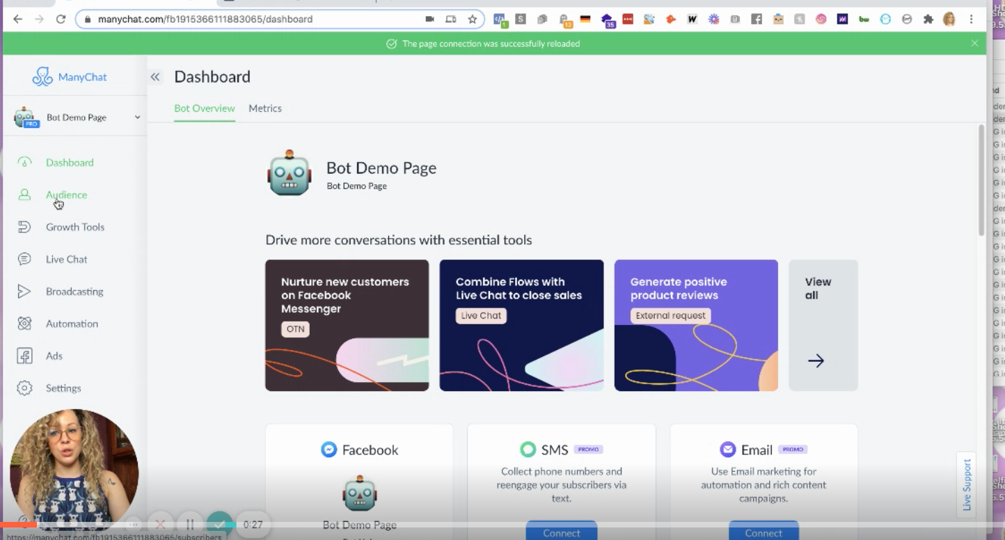Image resolution: width=1005 pixels, height=540 pixels.
Task: Open Broadcasting in the sidebar menu
Action: pyautogui.click(x=74, y=292)
